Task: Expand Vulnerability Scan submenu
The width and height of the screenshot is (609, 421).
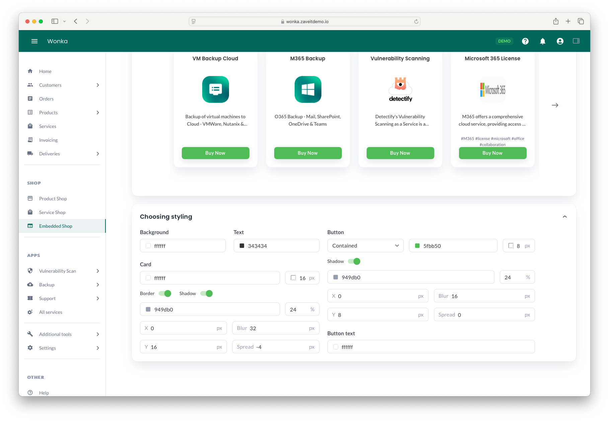Action: tap(97, 271)
